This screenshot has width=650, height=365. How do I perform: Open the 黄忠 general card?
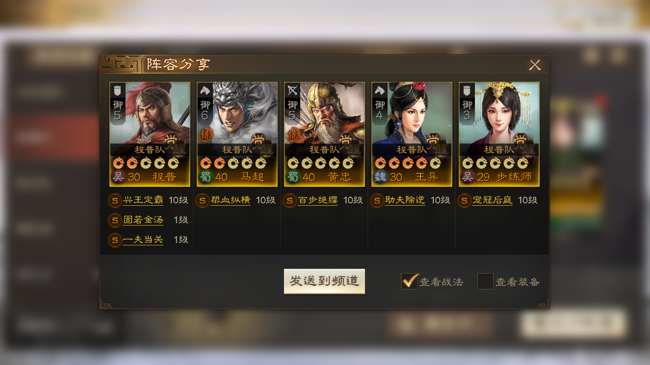click(325, 134)
